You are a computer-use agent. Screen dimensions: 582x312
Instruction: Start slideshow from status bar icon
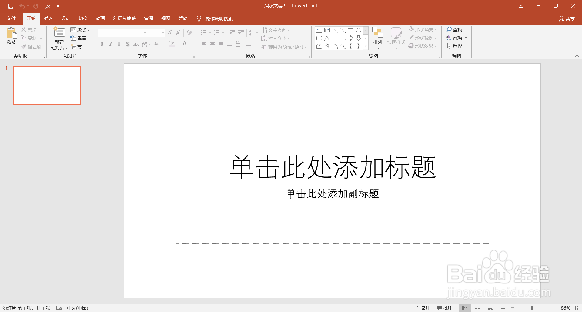point(503,308)
